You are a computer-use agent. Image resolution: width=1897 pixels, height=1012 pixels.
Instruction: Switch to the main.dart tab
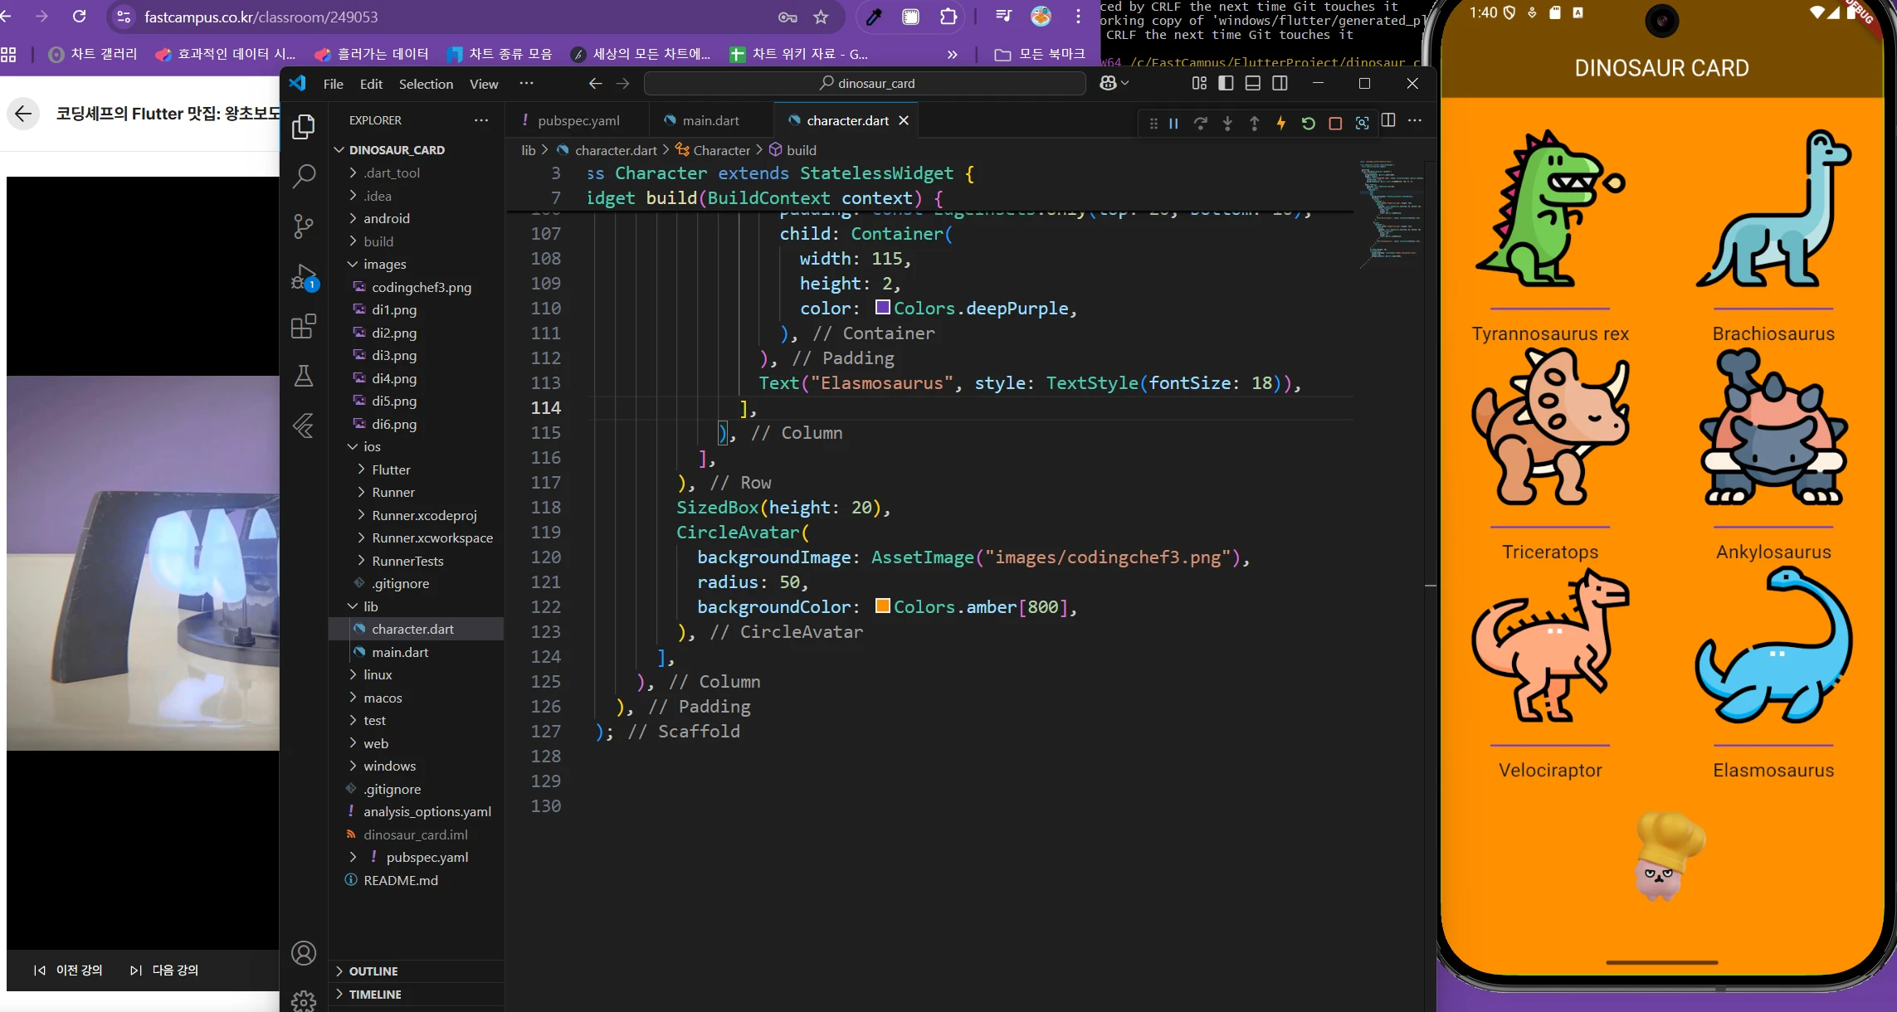coord(711,120)
